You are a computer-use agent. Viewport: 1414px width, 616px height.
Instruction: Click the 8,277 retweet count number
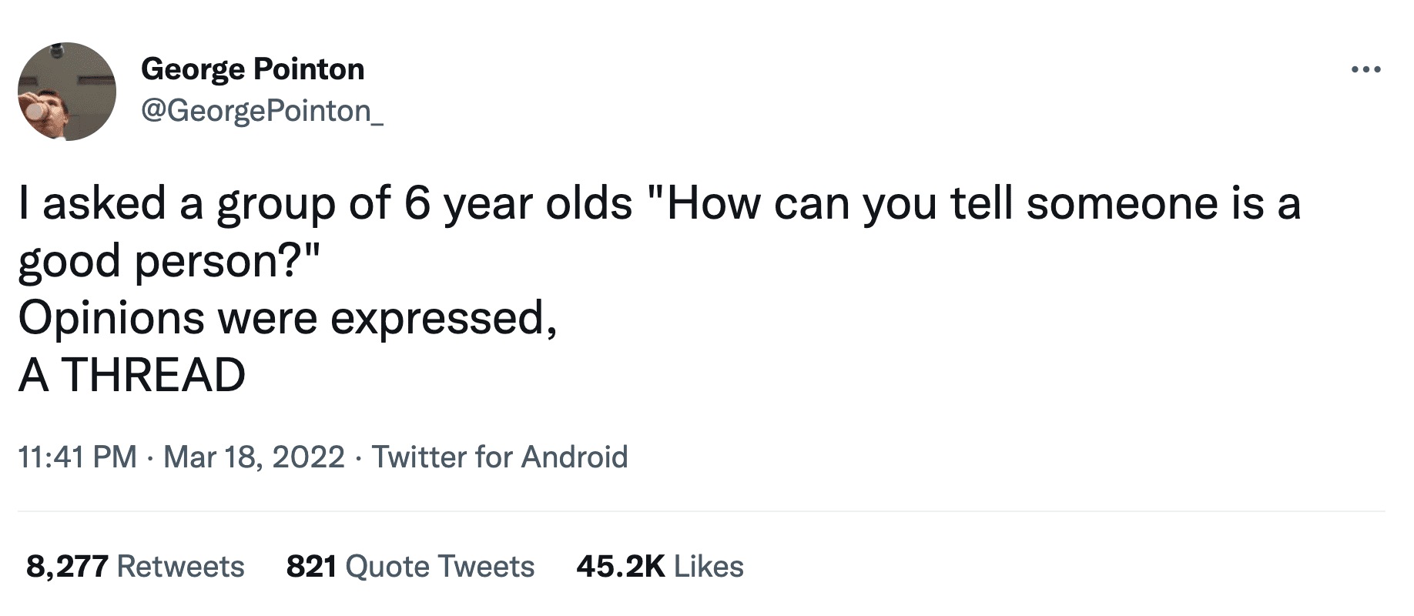pyautogui.click(x=67, y=567)
